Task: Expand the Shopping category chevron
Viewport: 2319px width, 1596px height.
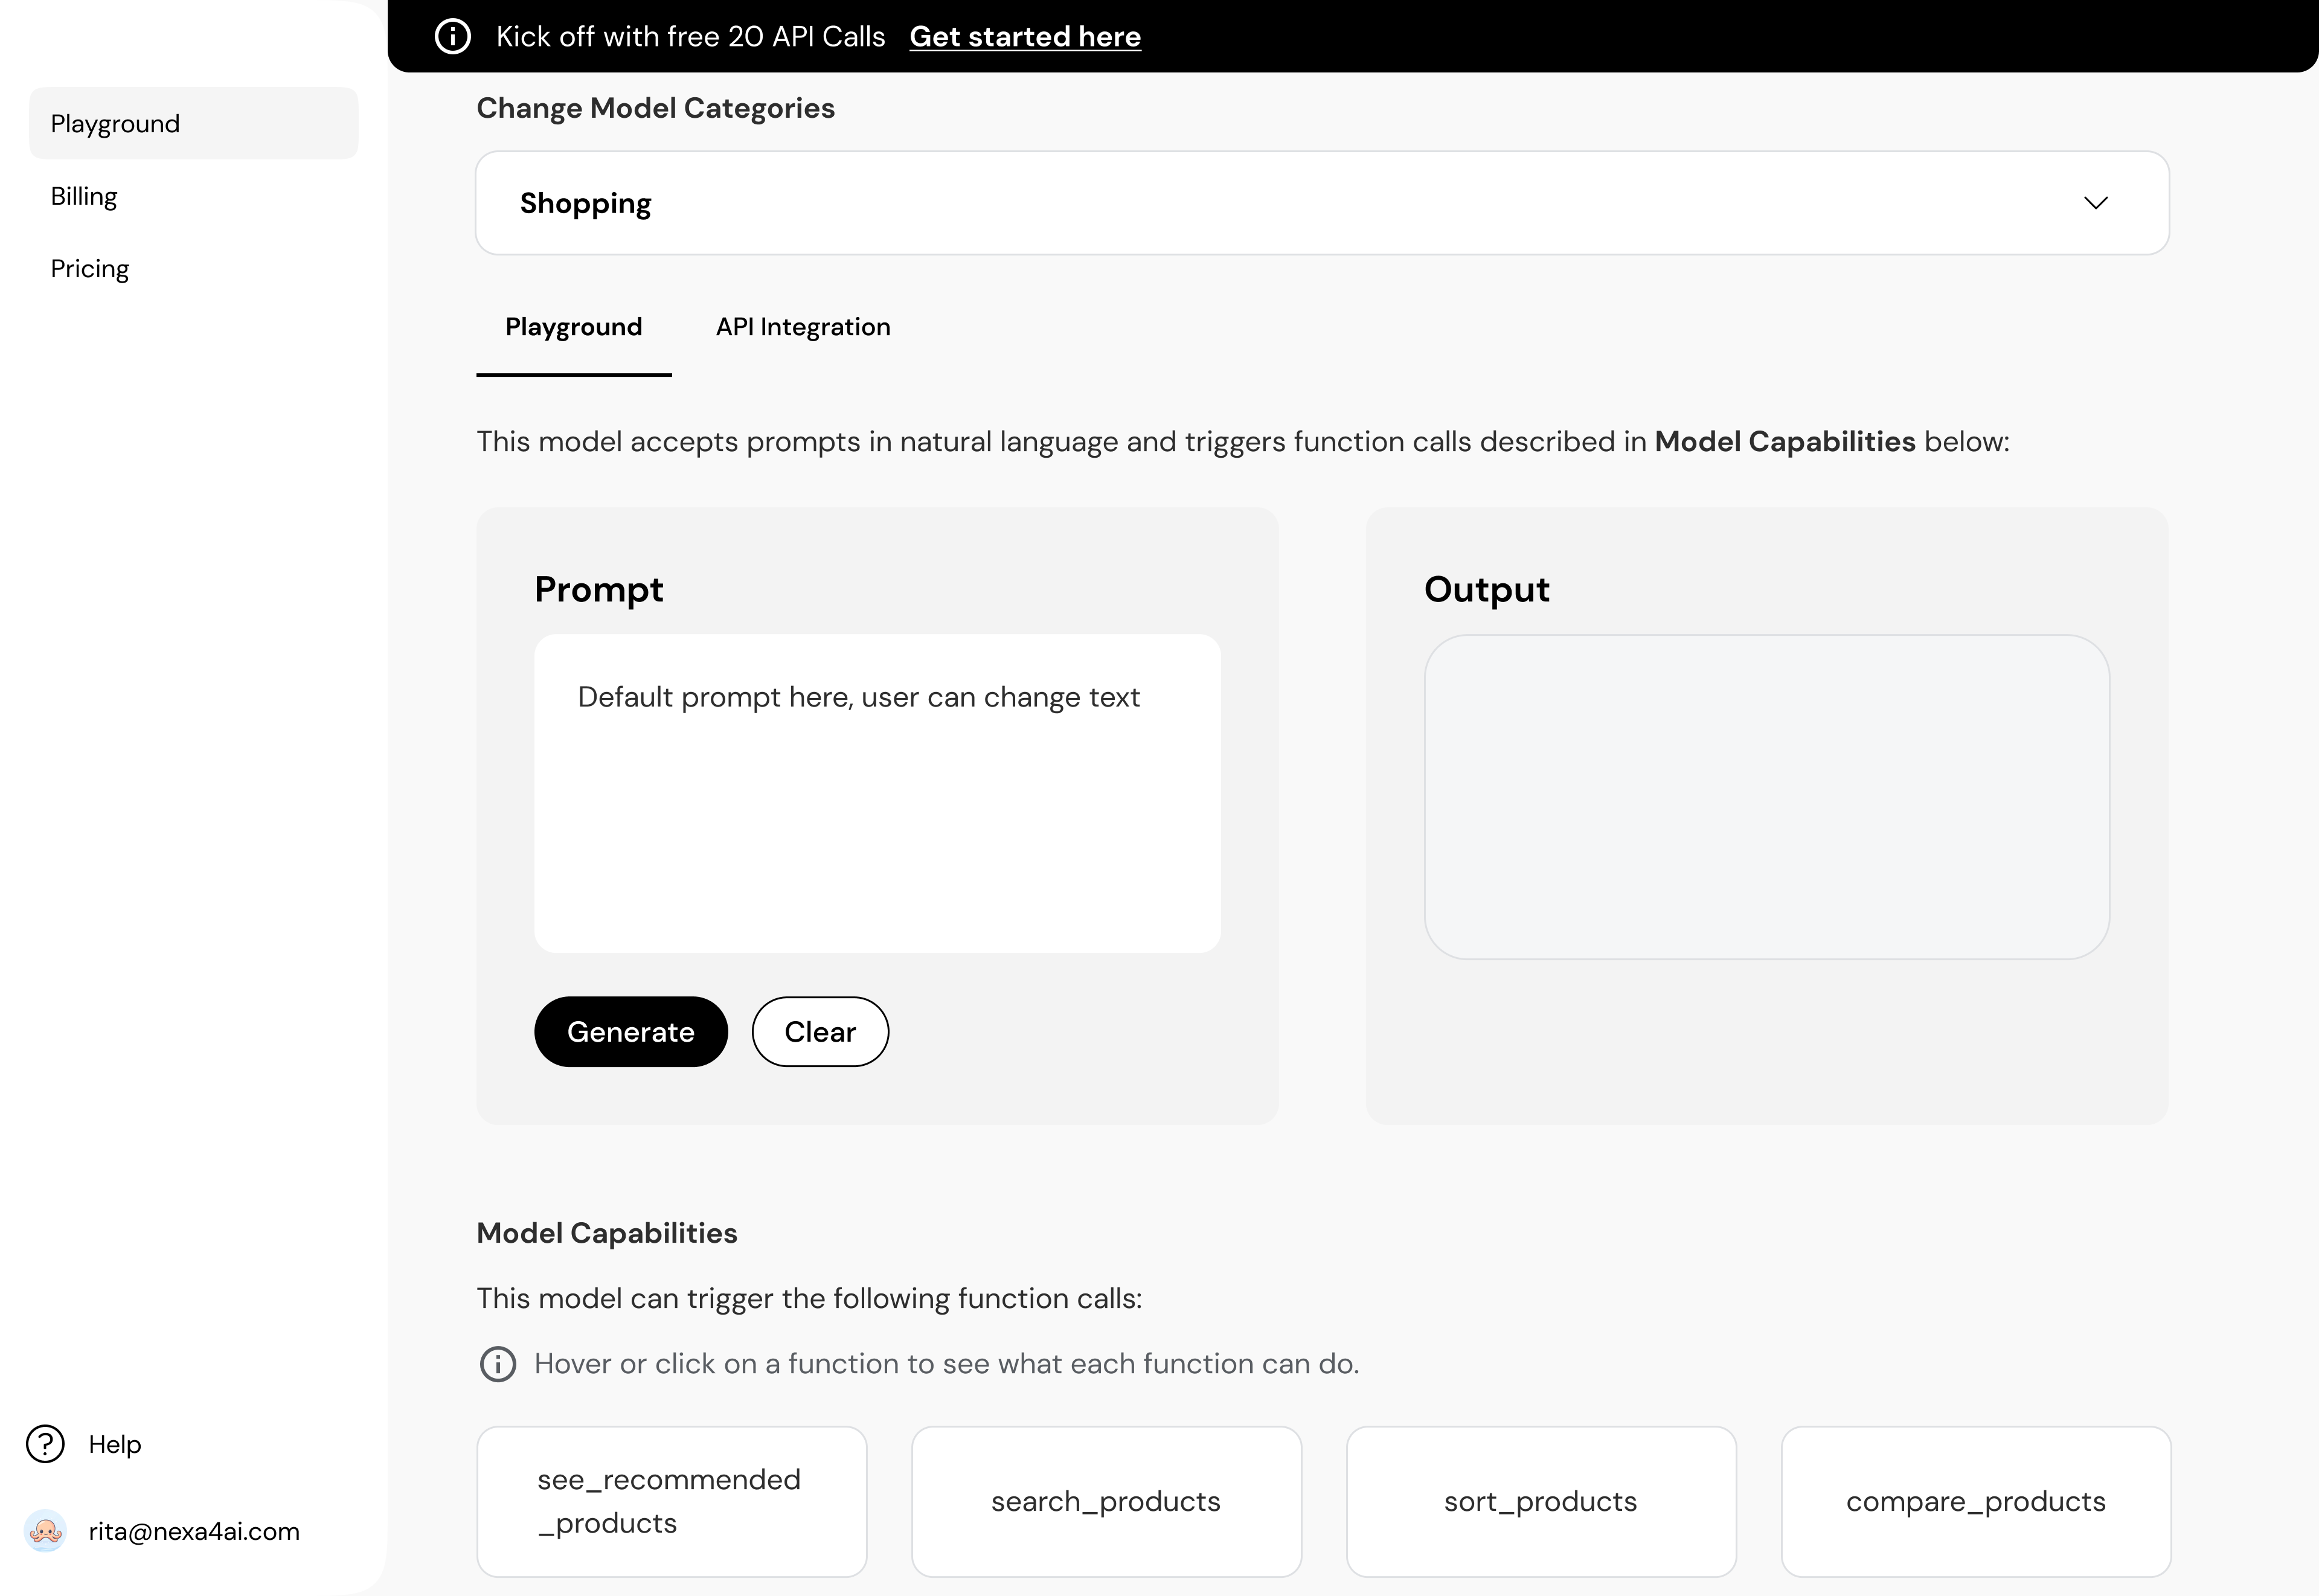Action: (x=2095, y=203)
